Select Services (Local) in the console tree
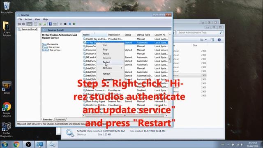The height and width of the screenshot is (148, 263). 28,29
